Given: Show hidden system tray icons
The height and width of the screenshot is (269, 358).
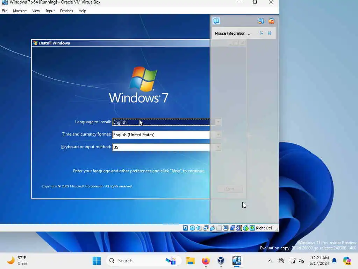Looking at the screenshot, I should [x=270, y=261].
